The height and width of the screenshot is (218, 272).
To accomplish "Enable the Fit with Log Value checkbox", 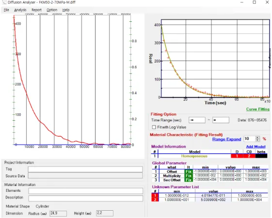I will tap(154, 127).
